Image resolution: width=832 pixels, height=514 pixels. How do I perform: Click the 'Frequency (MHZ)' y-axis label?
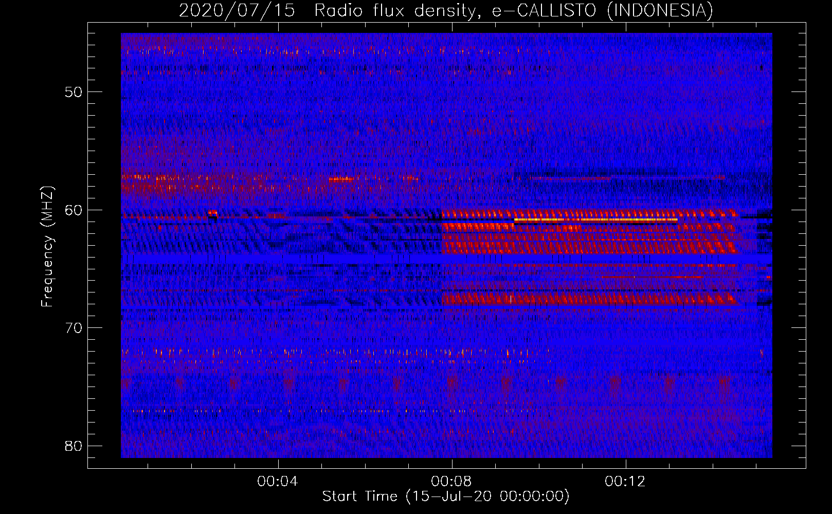click(x=47, y=247)
